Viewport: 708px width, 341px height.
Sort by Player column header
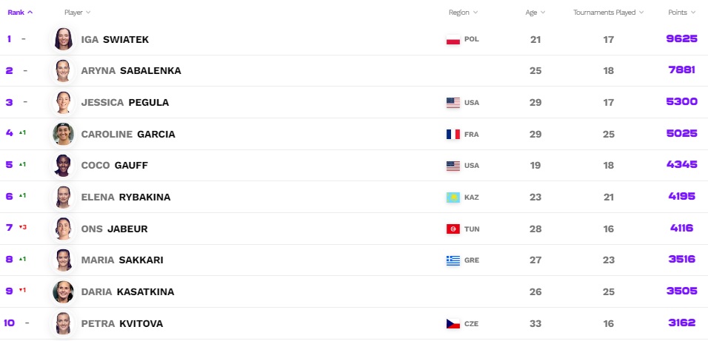point(77,12)
